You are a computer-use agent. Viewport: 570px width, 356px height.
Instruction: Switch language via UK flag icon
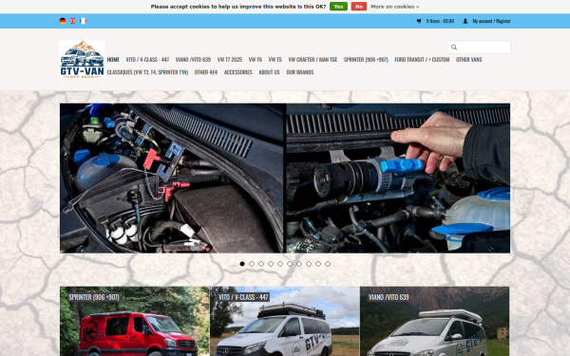73,21
